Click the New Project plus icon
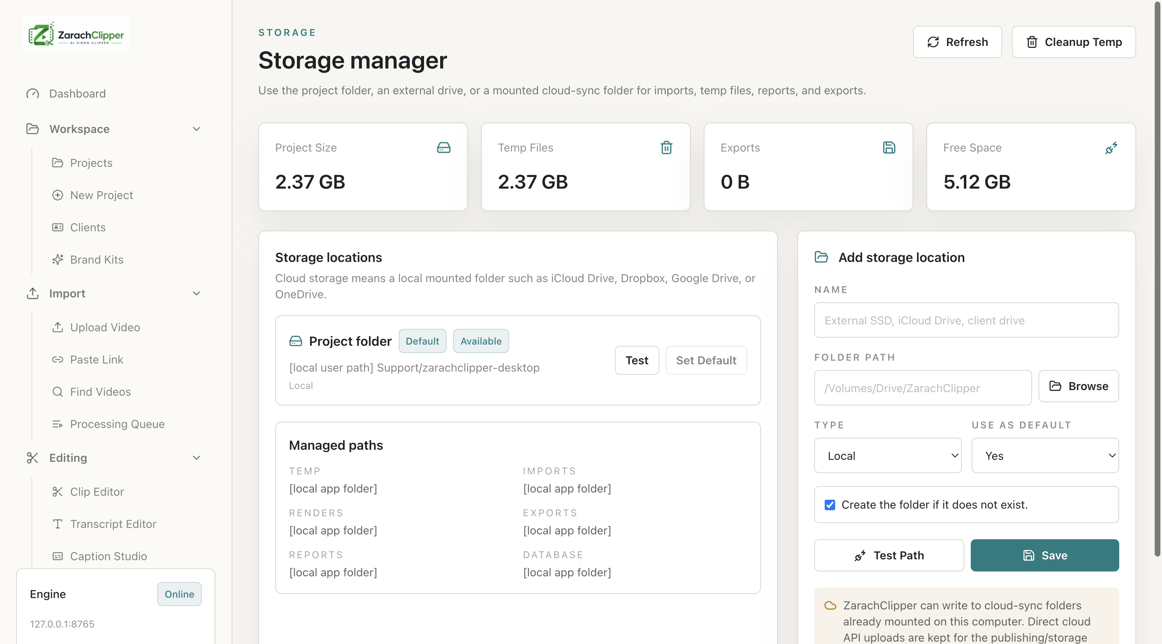 (57, 195)
